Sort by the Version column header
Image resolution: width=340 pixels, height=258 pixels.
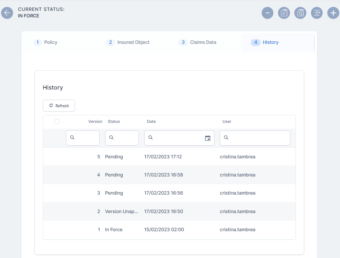[95, 121]
